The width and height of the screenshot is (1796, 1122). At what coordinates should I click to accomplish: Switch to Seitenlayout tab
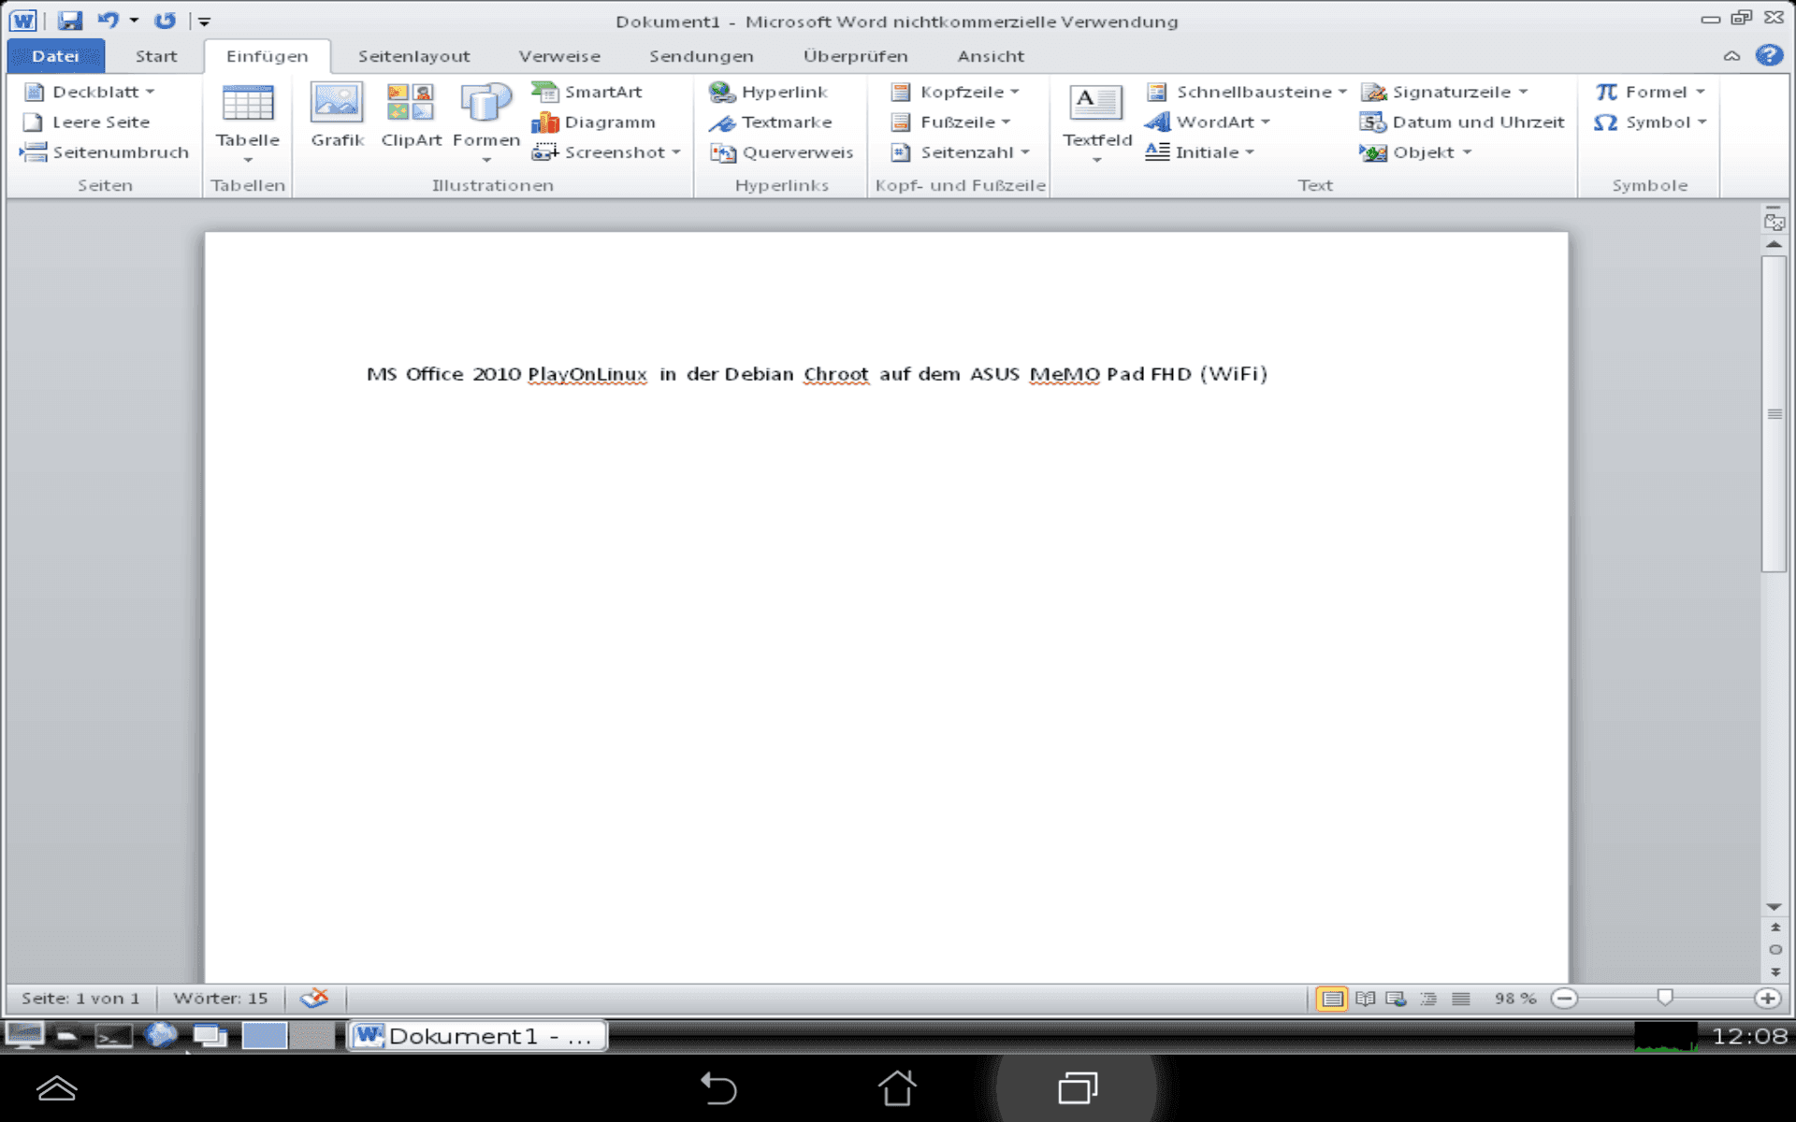tap(413, 56)
